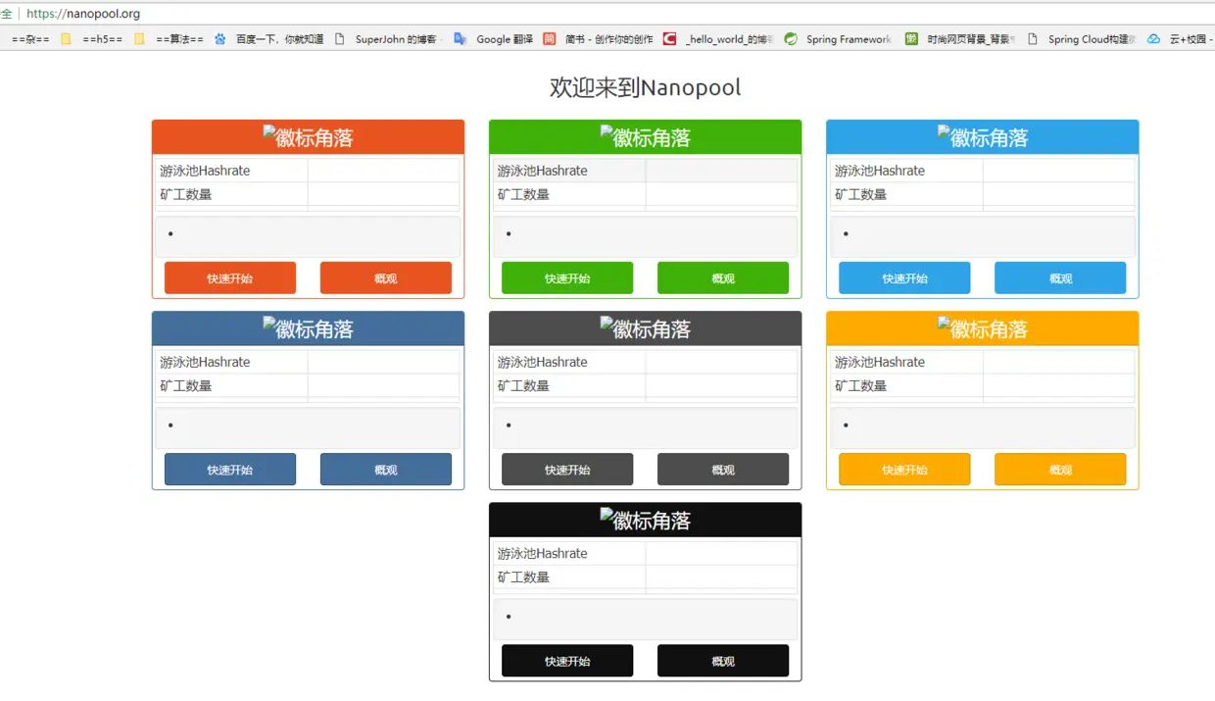
Task: Click the broken logo image in the black card
Action: (x=645, y=520)
